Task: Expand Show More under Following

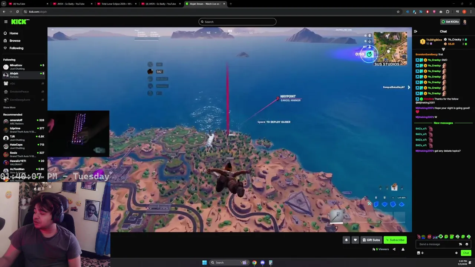Action: click(9, 108)
